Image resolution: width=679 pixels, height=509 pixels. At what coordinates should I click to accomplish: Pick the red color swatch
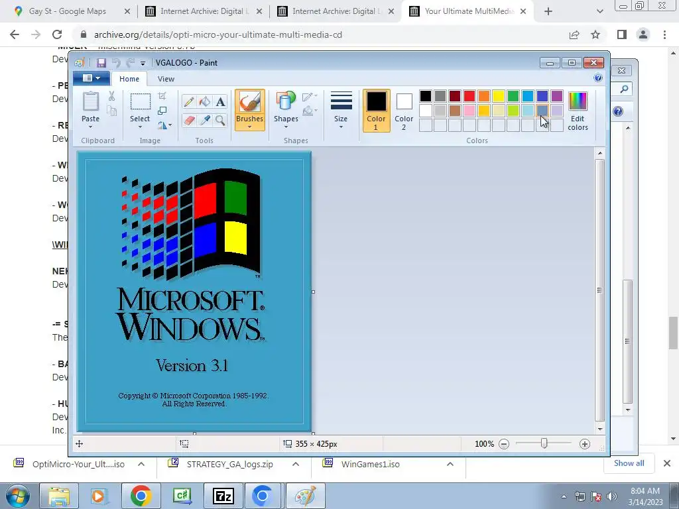click(469, 96)
